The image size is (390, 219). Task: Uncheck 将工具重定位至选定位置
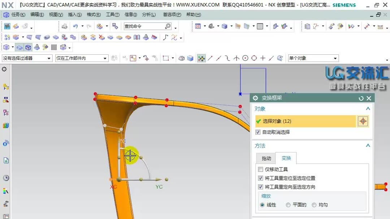[261, 178]
